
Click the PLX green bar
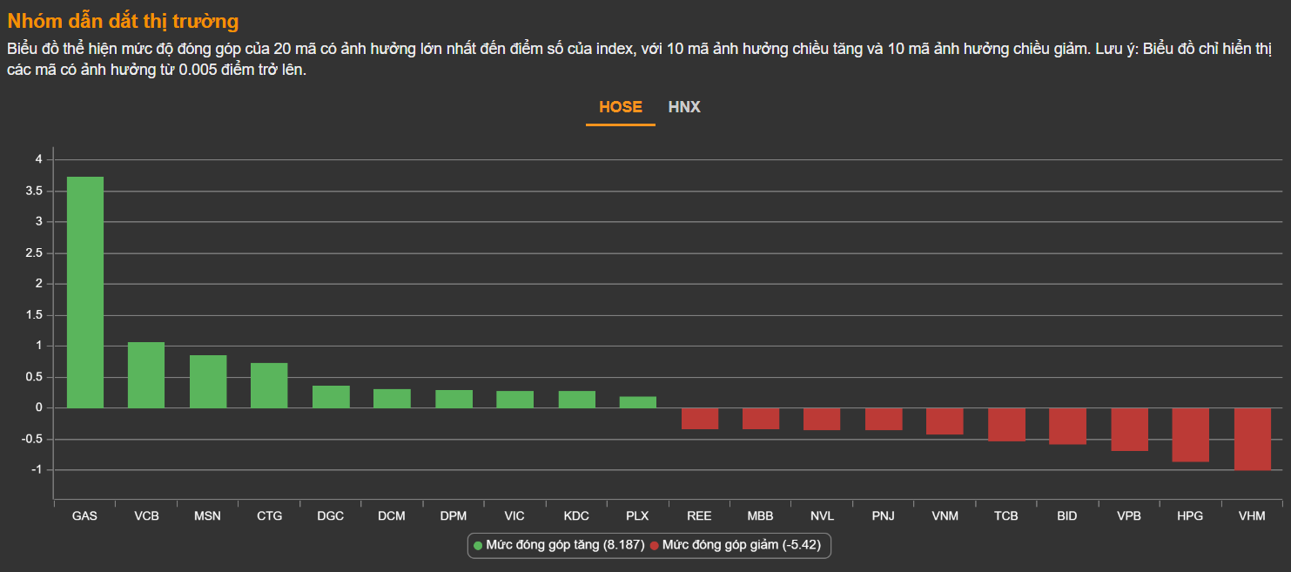click(637, 402)
